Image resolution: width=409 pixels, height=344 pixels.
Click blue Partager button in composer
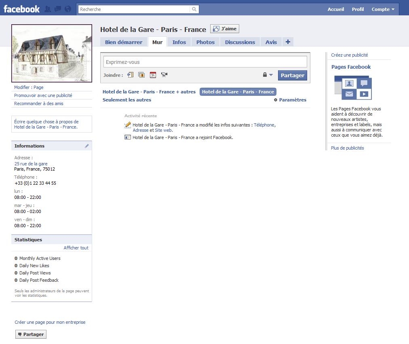click(293, 75)
